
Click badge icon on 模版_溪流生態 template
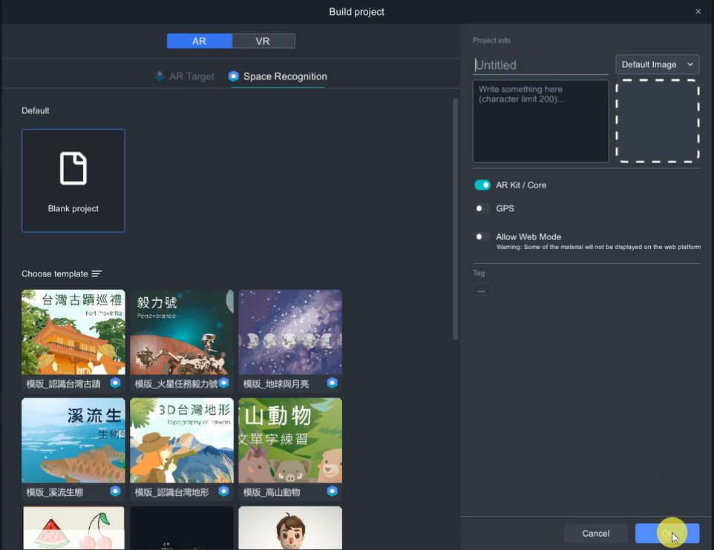coord(115,491)
